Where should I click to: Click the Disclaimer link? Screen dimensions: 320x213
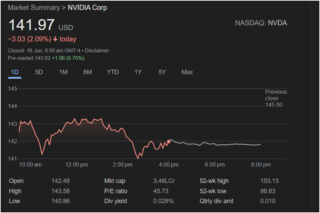click(x=97, y=51)
